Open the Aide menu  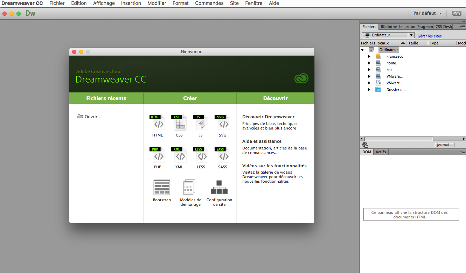click(274, 3)
